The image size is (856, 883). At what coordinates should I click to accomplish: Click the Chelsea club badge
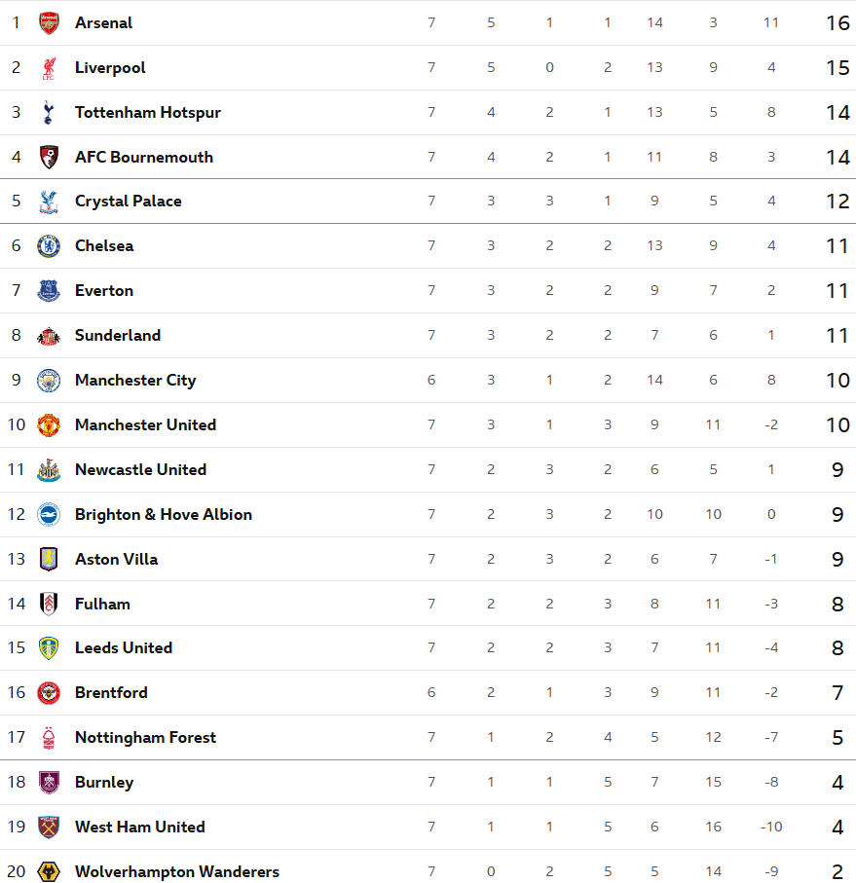49,246
